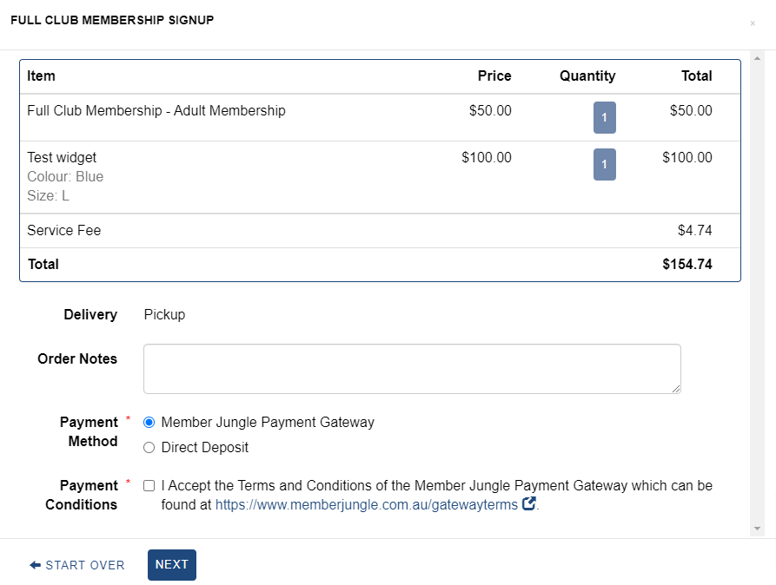The width and height of the screenshot is (776, 585).
Task: Select Member Jungle Payment Gateway radio button
Action: pyautogui.click(x=149, y=423)
